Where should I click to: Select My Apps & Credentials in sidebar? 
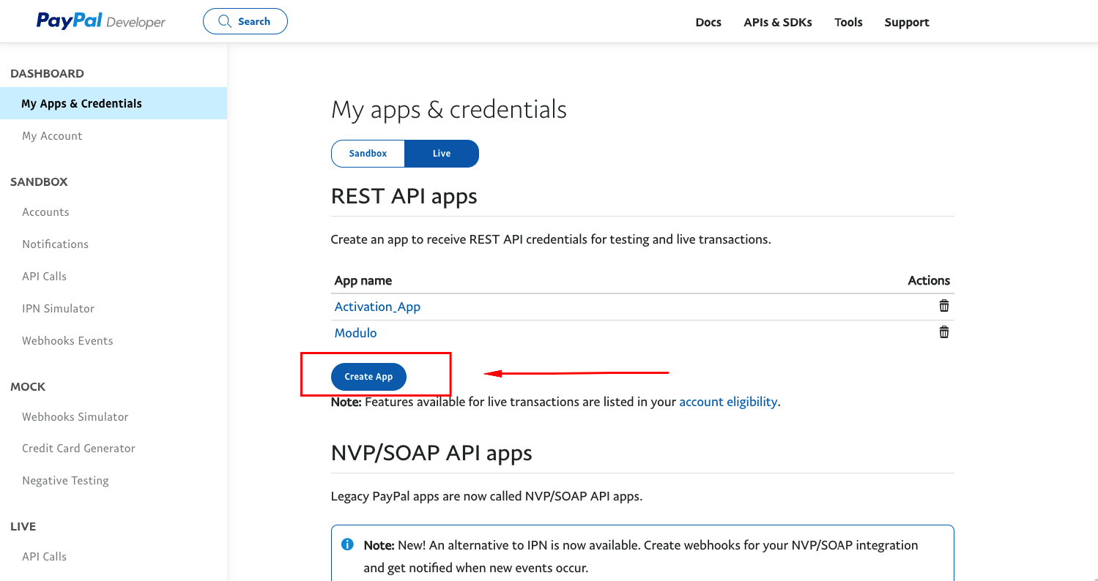[x=114, y=103]
